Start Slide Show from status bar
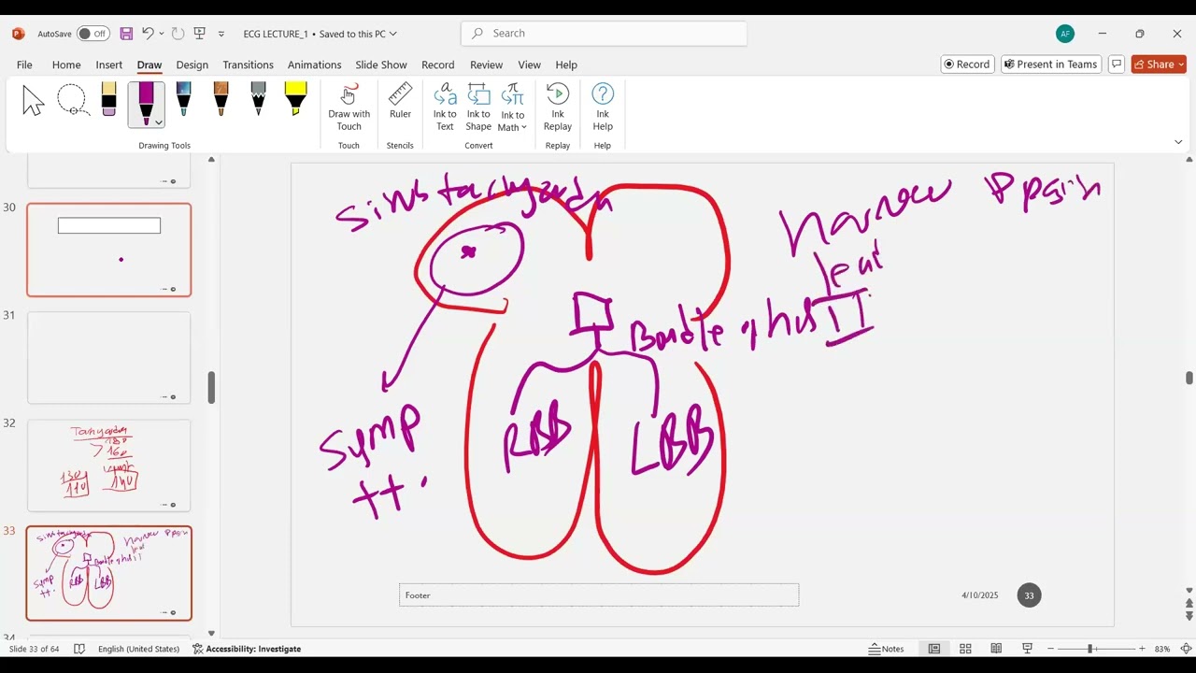 (x=1027, y=649)
